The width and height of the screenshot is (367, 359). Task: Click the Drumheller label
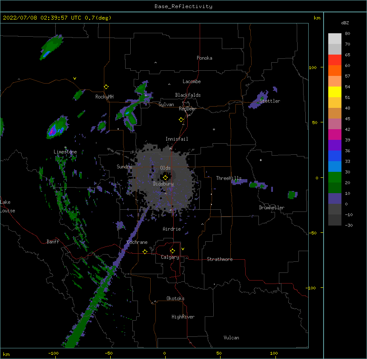272,208
